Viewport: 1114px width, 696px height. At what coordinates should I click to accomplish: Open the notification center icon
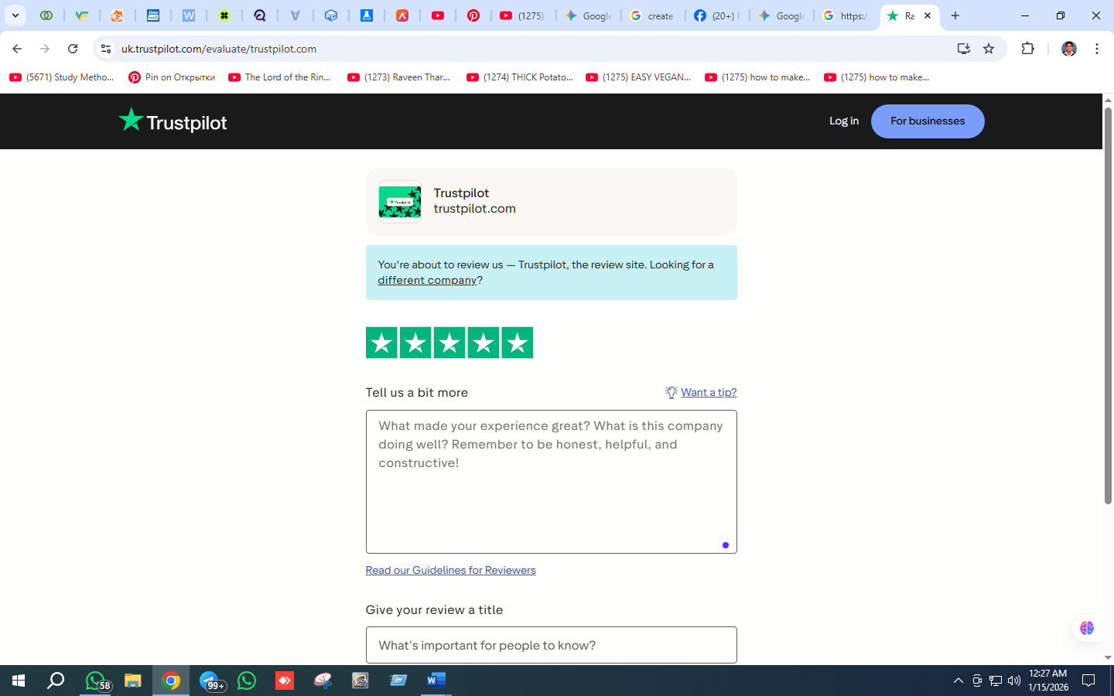coord(1088,681)
